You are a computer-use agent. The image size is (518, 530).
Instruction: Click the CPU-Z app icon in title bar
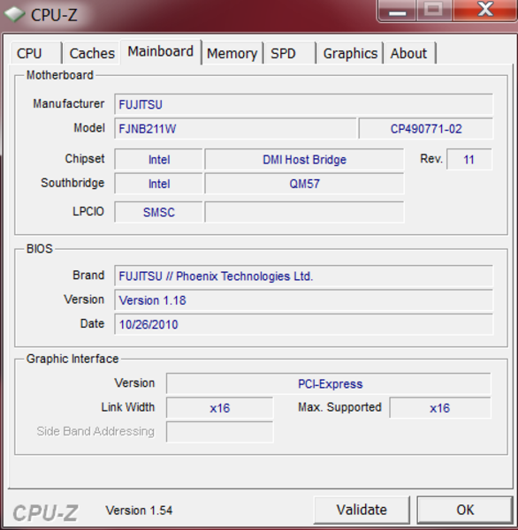(14, 14)
